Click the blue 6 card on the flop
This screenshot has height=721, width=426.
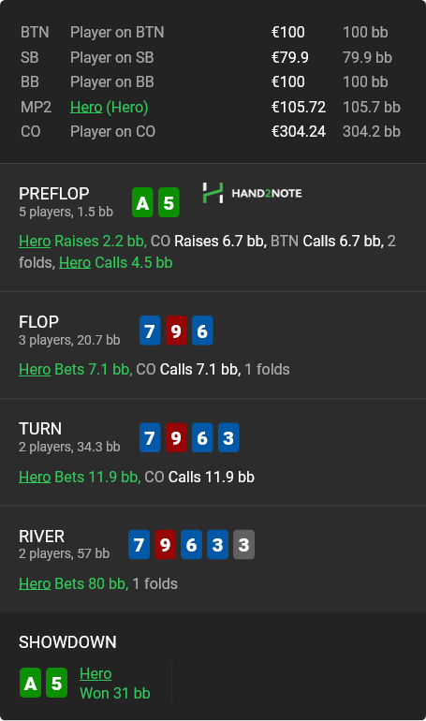[202, 331]
